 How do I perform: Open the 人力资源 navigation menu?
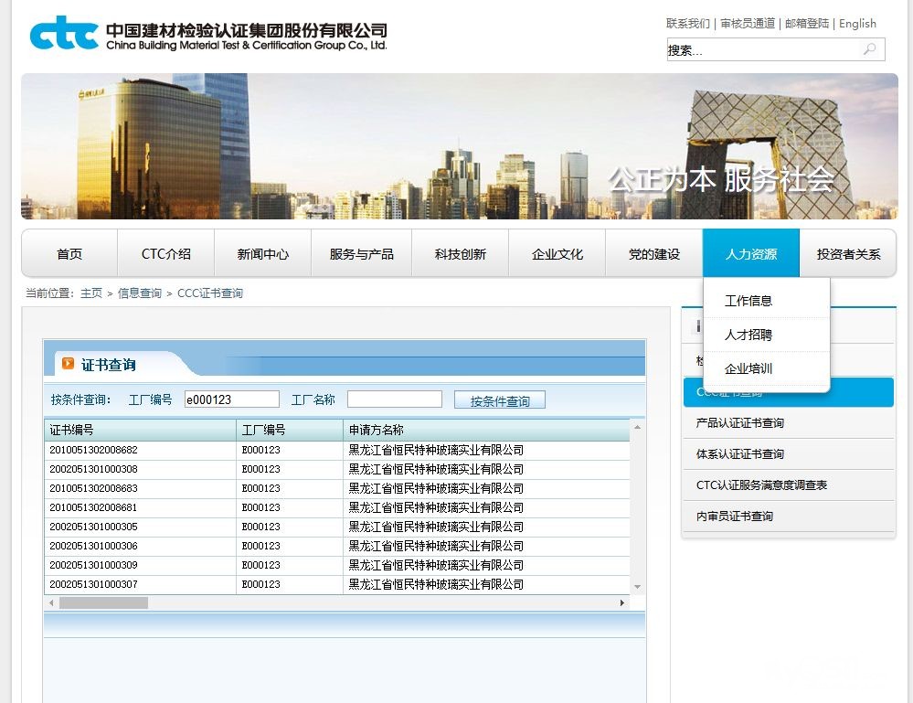[x=750, y=254]
